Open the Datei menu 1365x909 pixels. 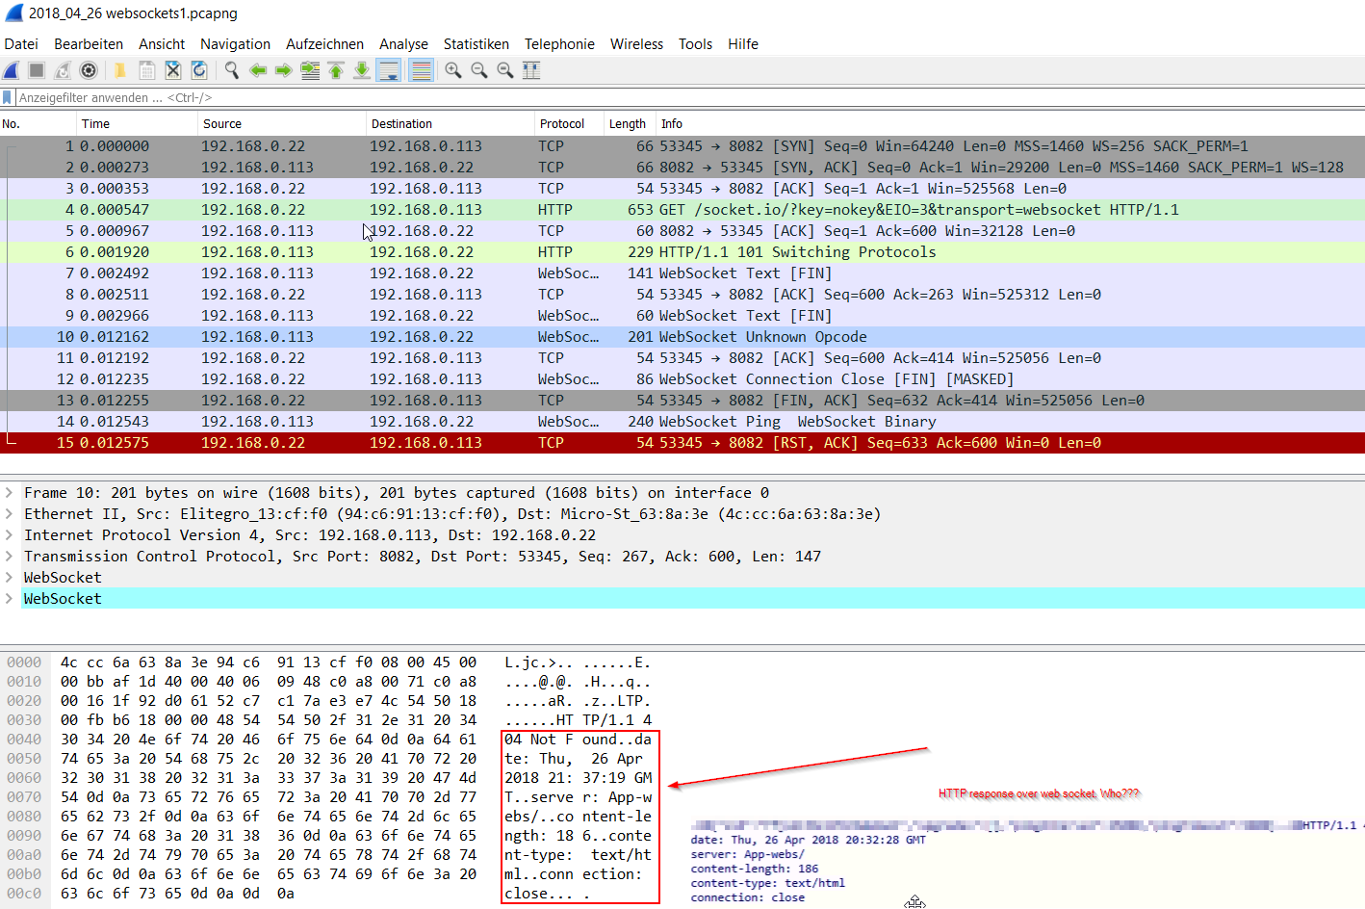(x=21, y=44)
